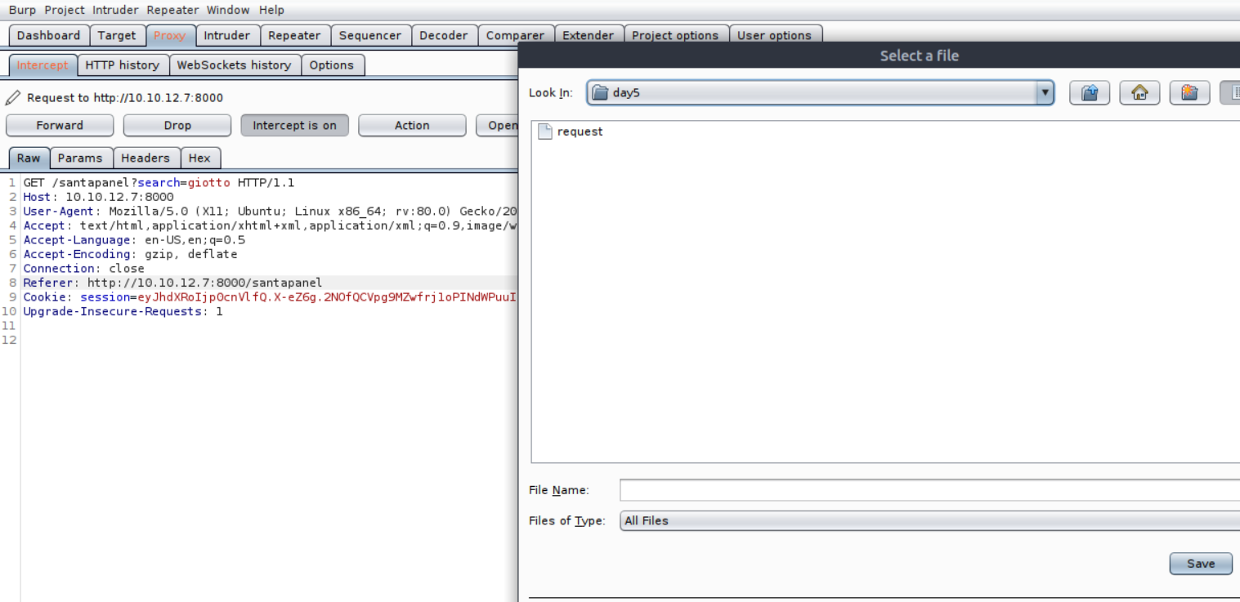Toggle the Intercept is on button
Viewport: 1240px width, 602px height.
click(294, 125)
